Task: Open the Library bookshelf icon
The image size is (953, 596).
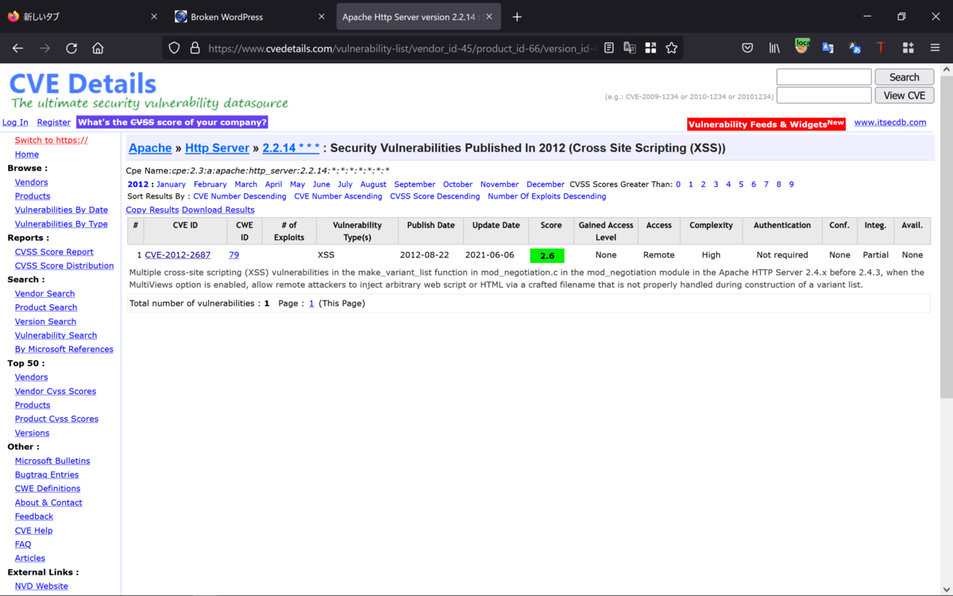Action: (774, 48)
